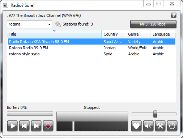Click the Stations found: 3 label

pos(78,24)
